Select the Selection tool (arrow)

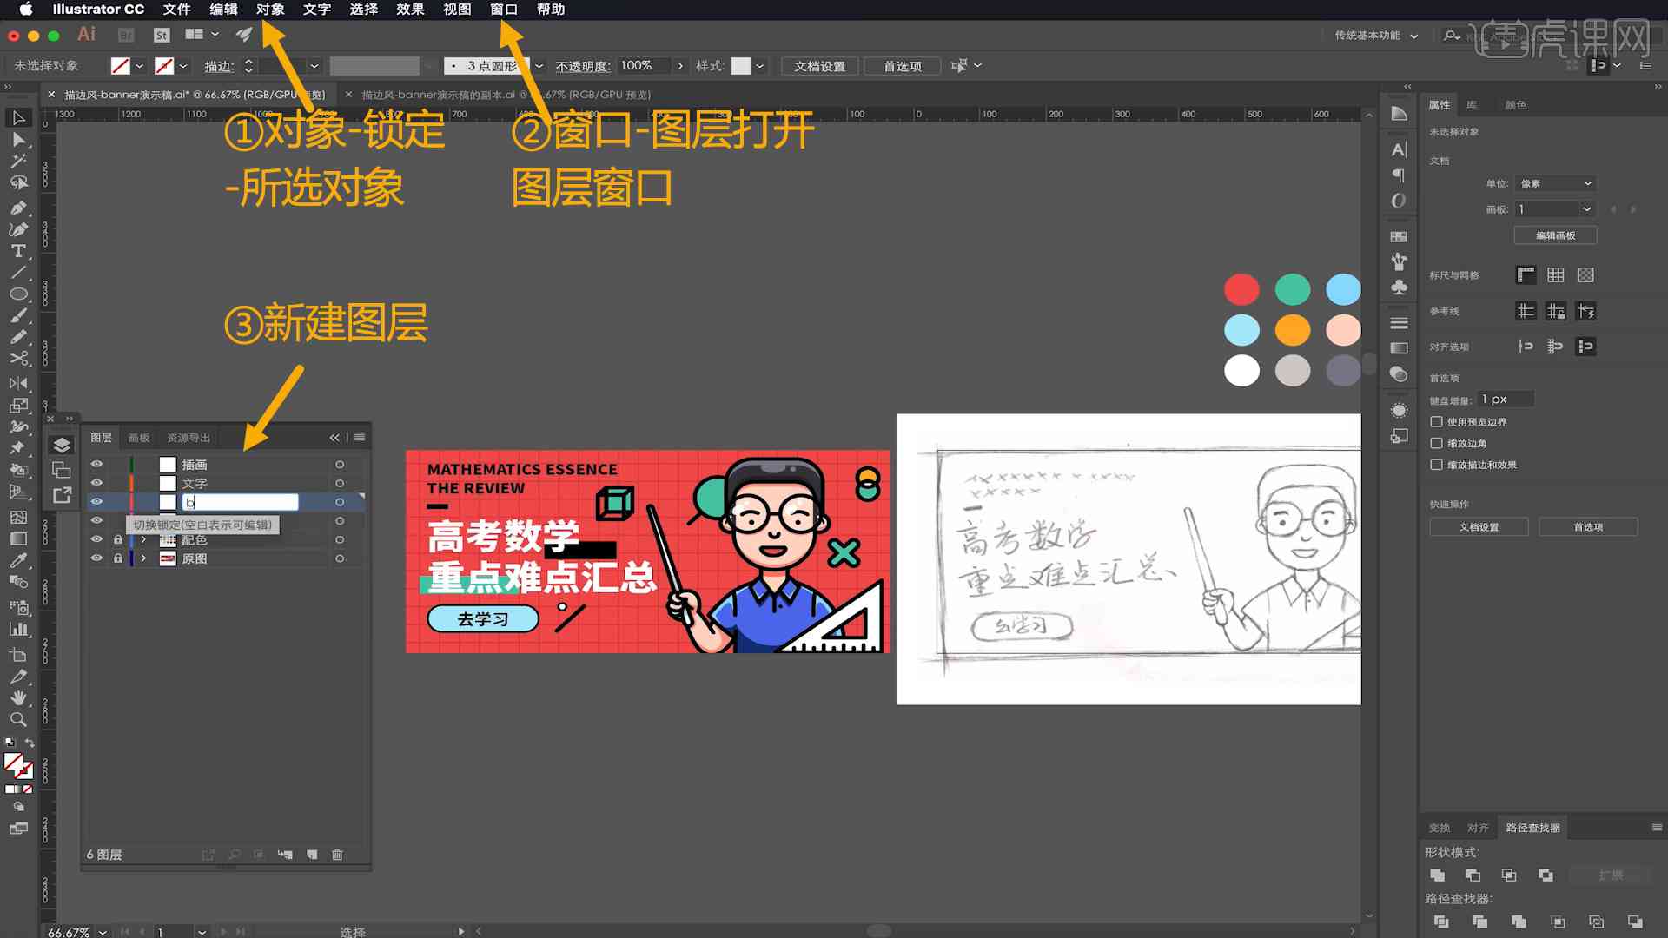click(x=16, y=117)
